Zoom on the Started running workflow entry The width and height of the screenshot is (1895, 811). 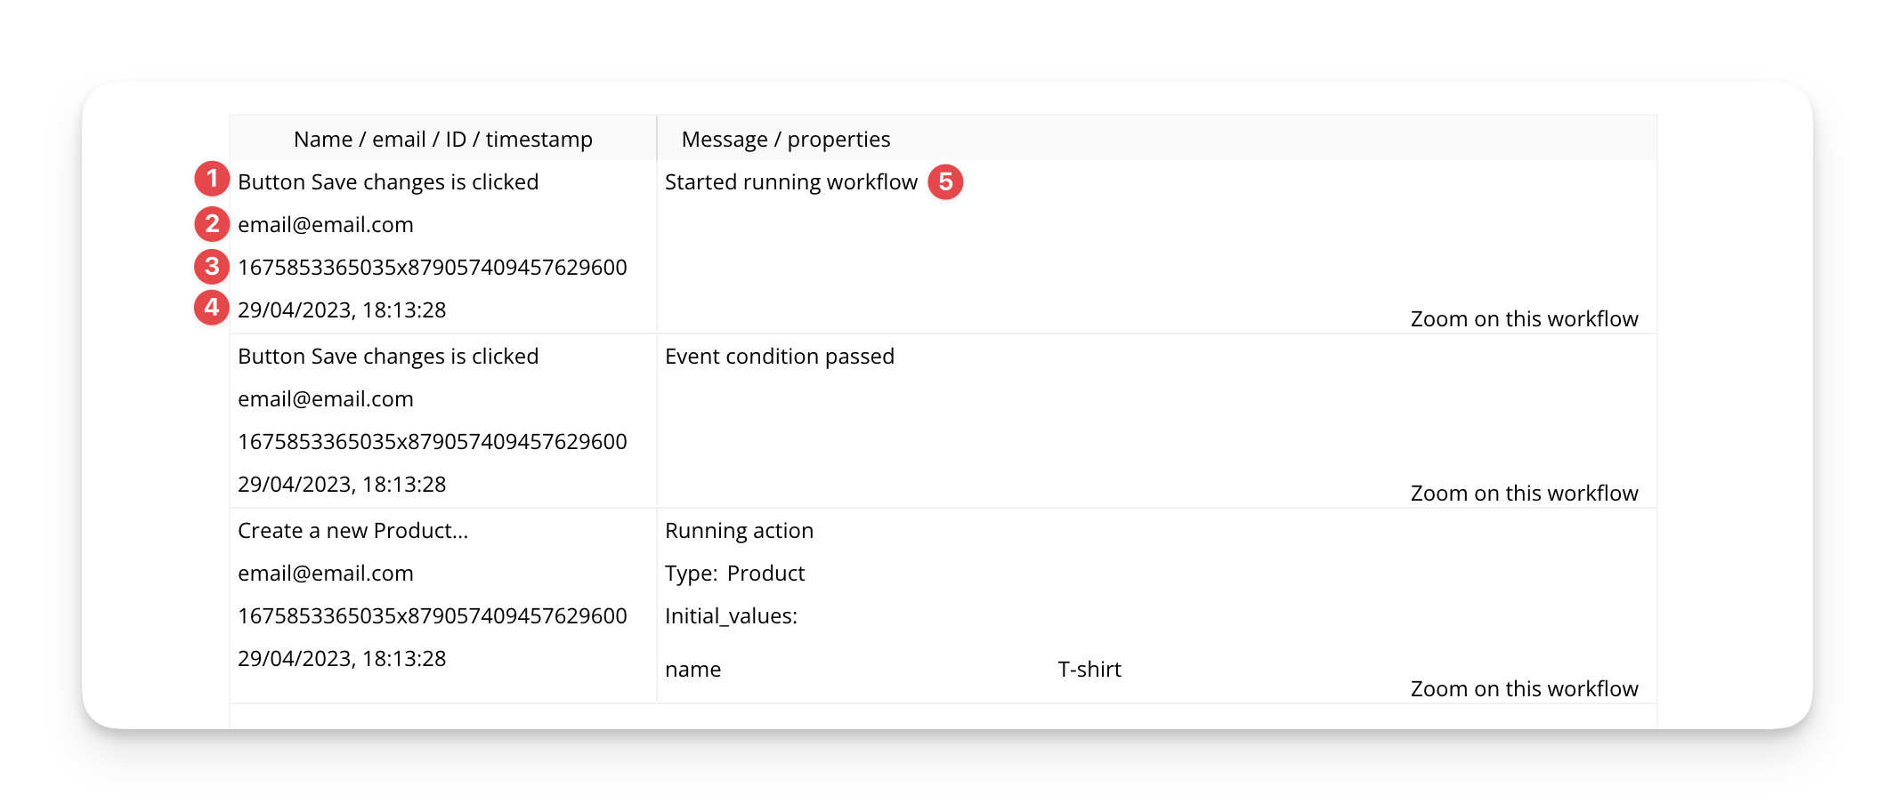1523,319
